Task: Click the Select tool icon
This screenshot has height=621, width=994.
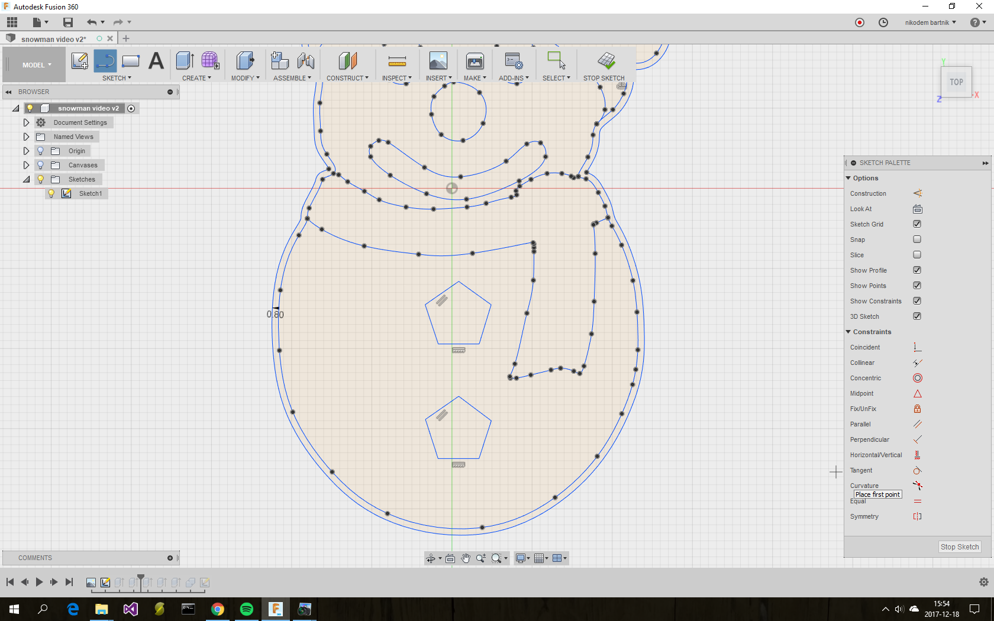Action: [556, 60]
